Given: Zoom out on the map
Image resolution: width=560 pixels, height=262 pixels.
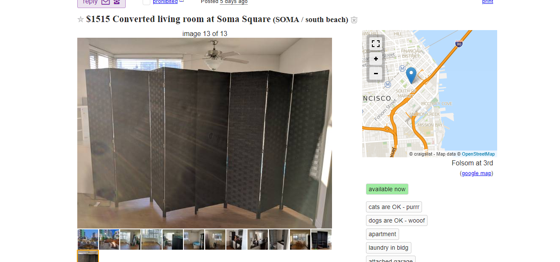Looking at the screenshot, I should click(x=375, y=73).
